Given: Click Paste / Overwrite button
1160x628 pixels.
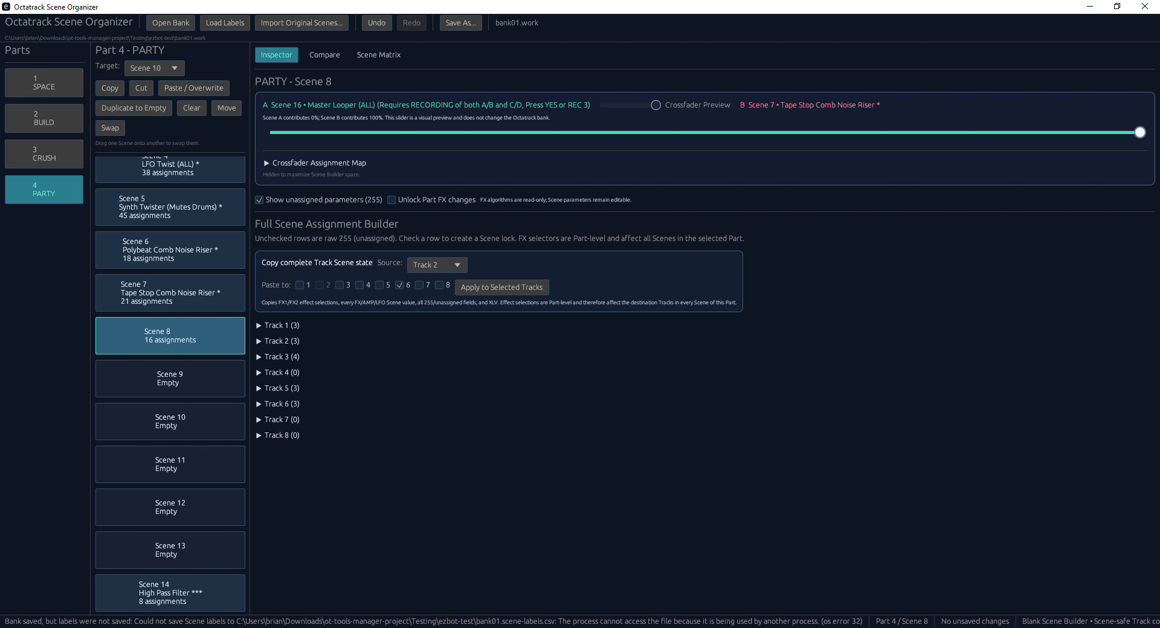Looking at the screenshot, I should tap(193, 88).
